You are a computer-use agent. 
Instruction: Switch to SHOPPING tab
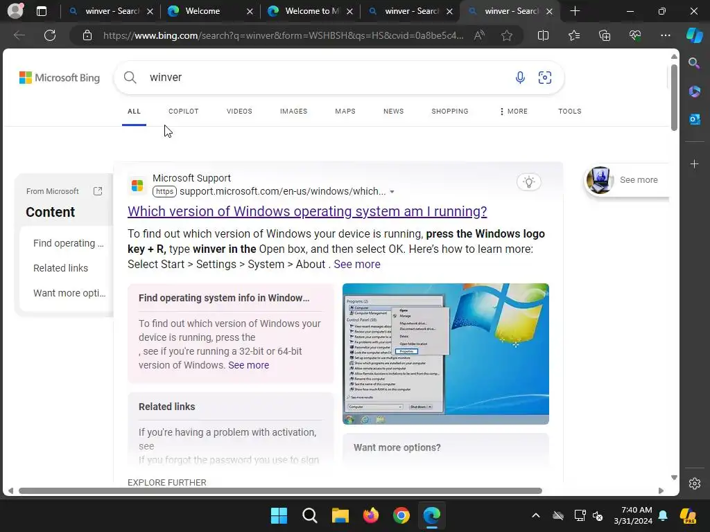click(449, 112)
